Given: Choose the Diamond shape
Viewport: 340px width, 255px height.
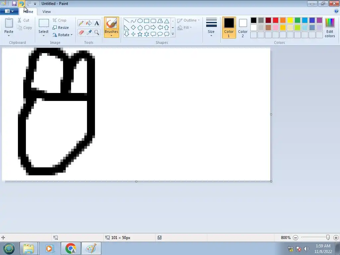Looking at the screenshot, I should (x=133, y=28).
